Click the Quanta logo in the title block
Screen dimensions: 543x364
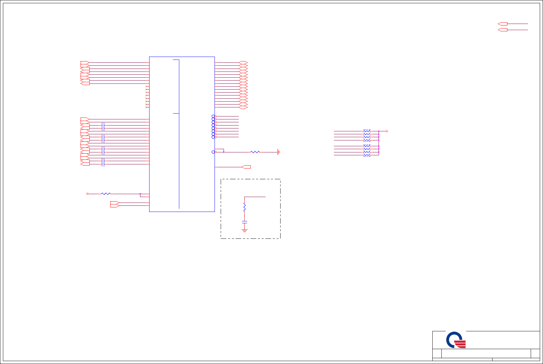[x=456, y=340]
